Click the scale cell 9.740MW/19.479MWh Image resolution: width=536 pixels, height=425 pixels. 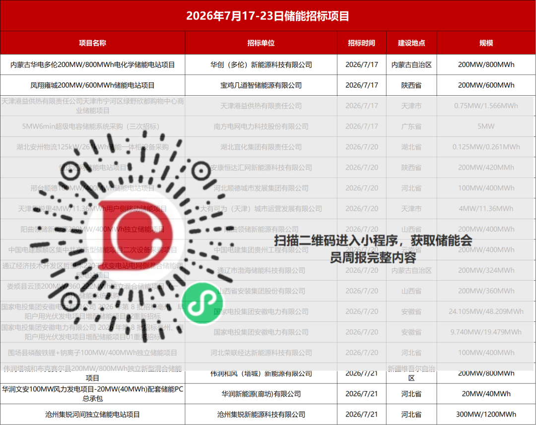tap(486, 332)
